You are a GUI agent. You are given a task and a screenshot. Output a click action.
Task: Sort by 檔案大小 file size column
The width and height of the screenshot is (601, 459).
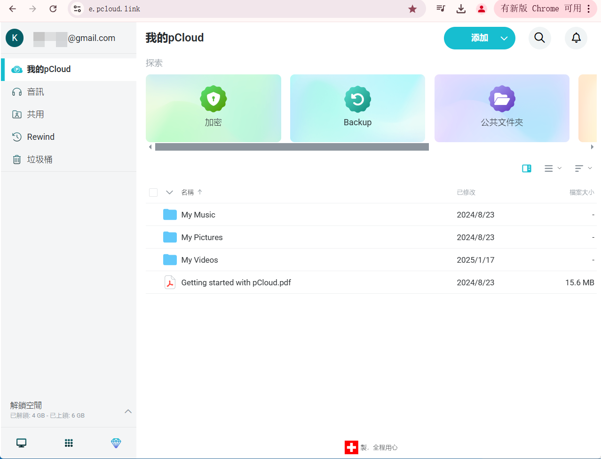[x=582, y=192]
